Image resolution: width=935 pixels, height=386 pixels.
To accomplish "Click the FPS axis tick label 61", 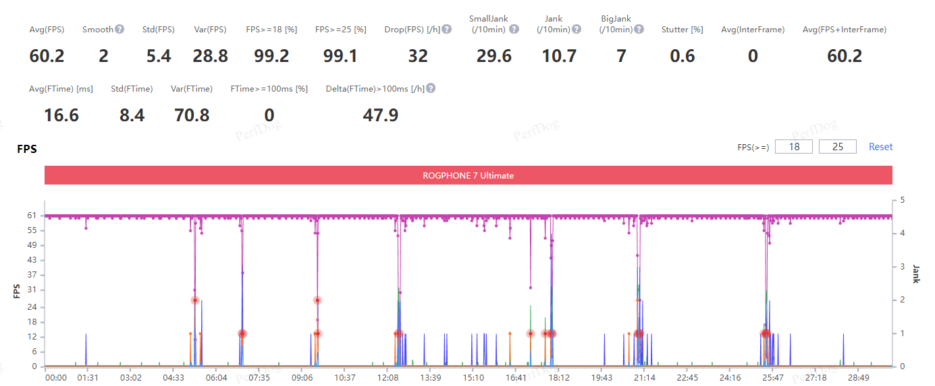I will (32, 216).
